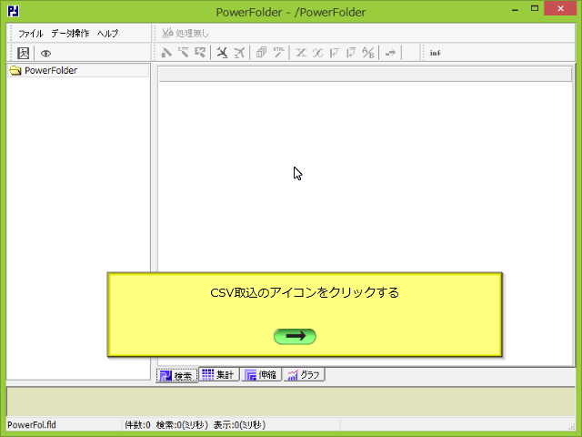Image resolution: width=582 pixels, height=437 pixels.
Task: Click the first crossed-arrows join icon
Action: coord(301,53)
